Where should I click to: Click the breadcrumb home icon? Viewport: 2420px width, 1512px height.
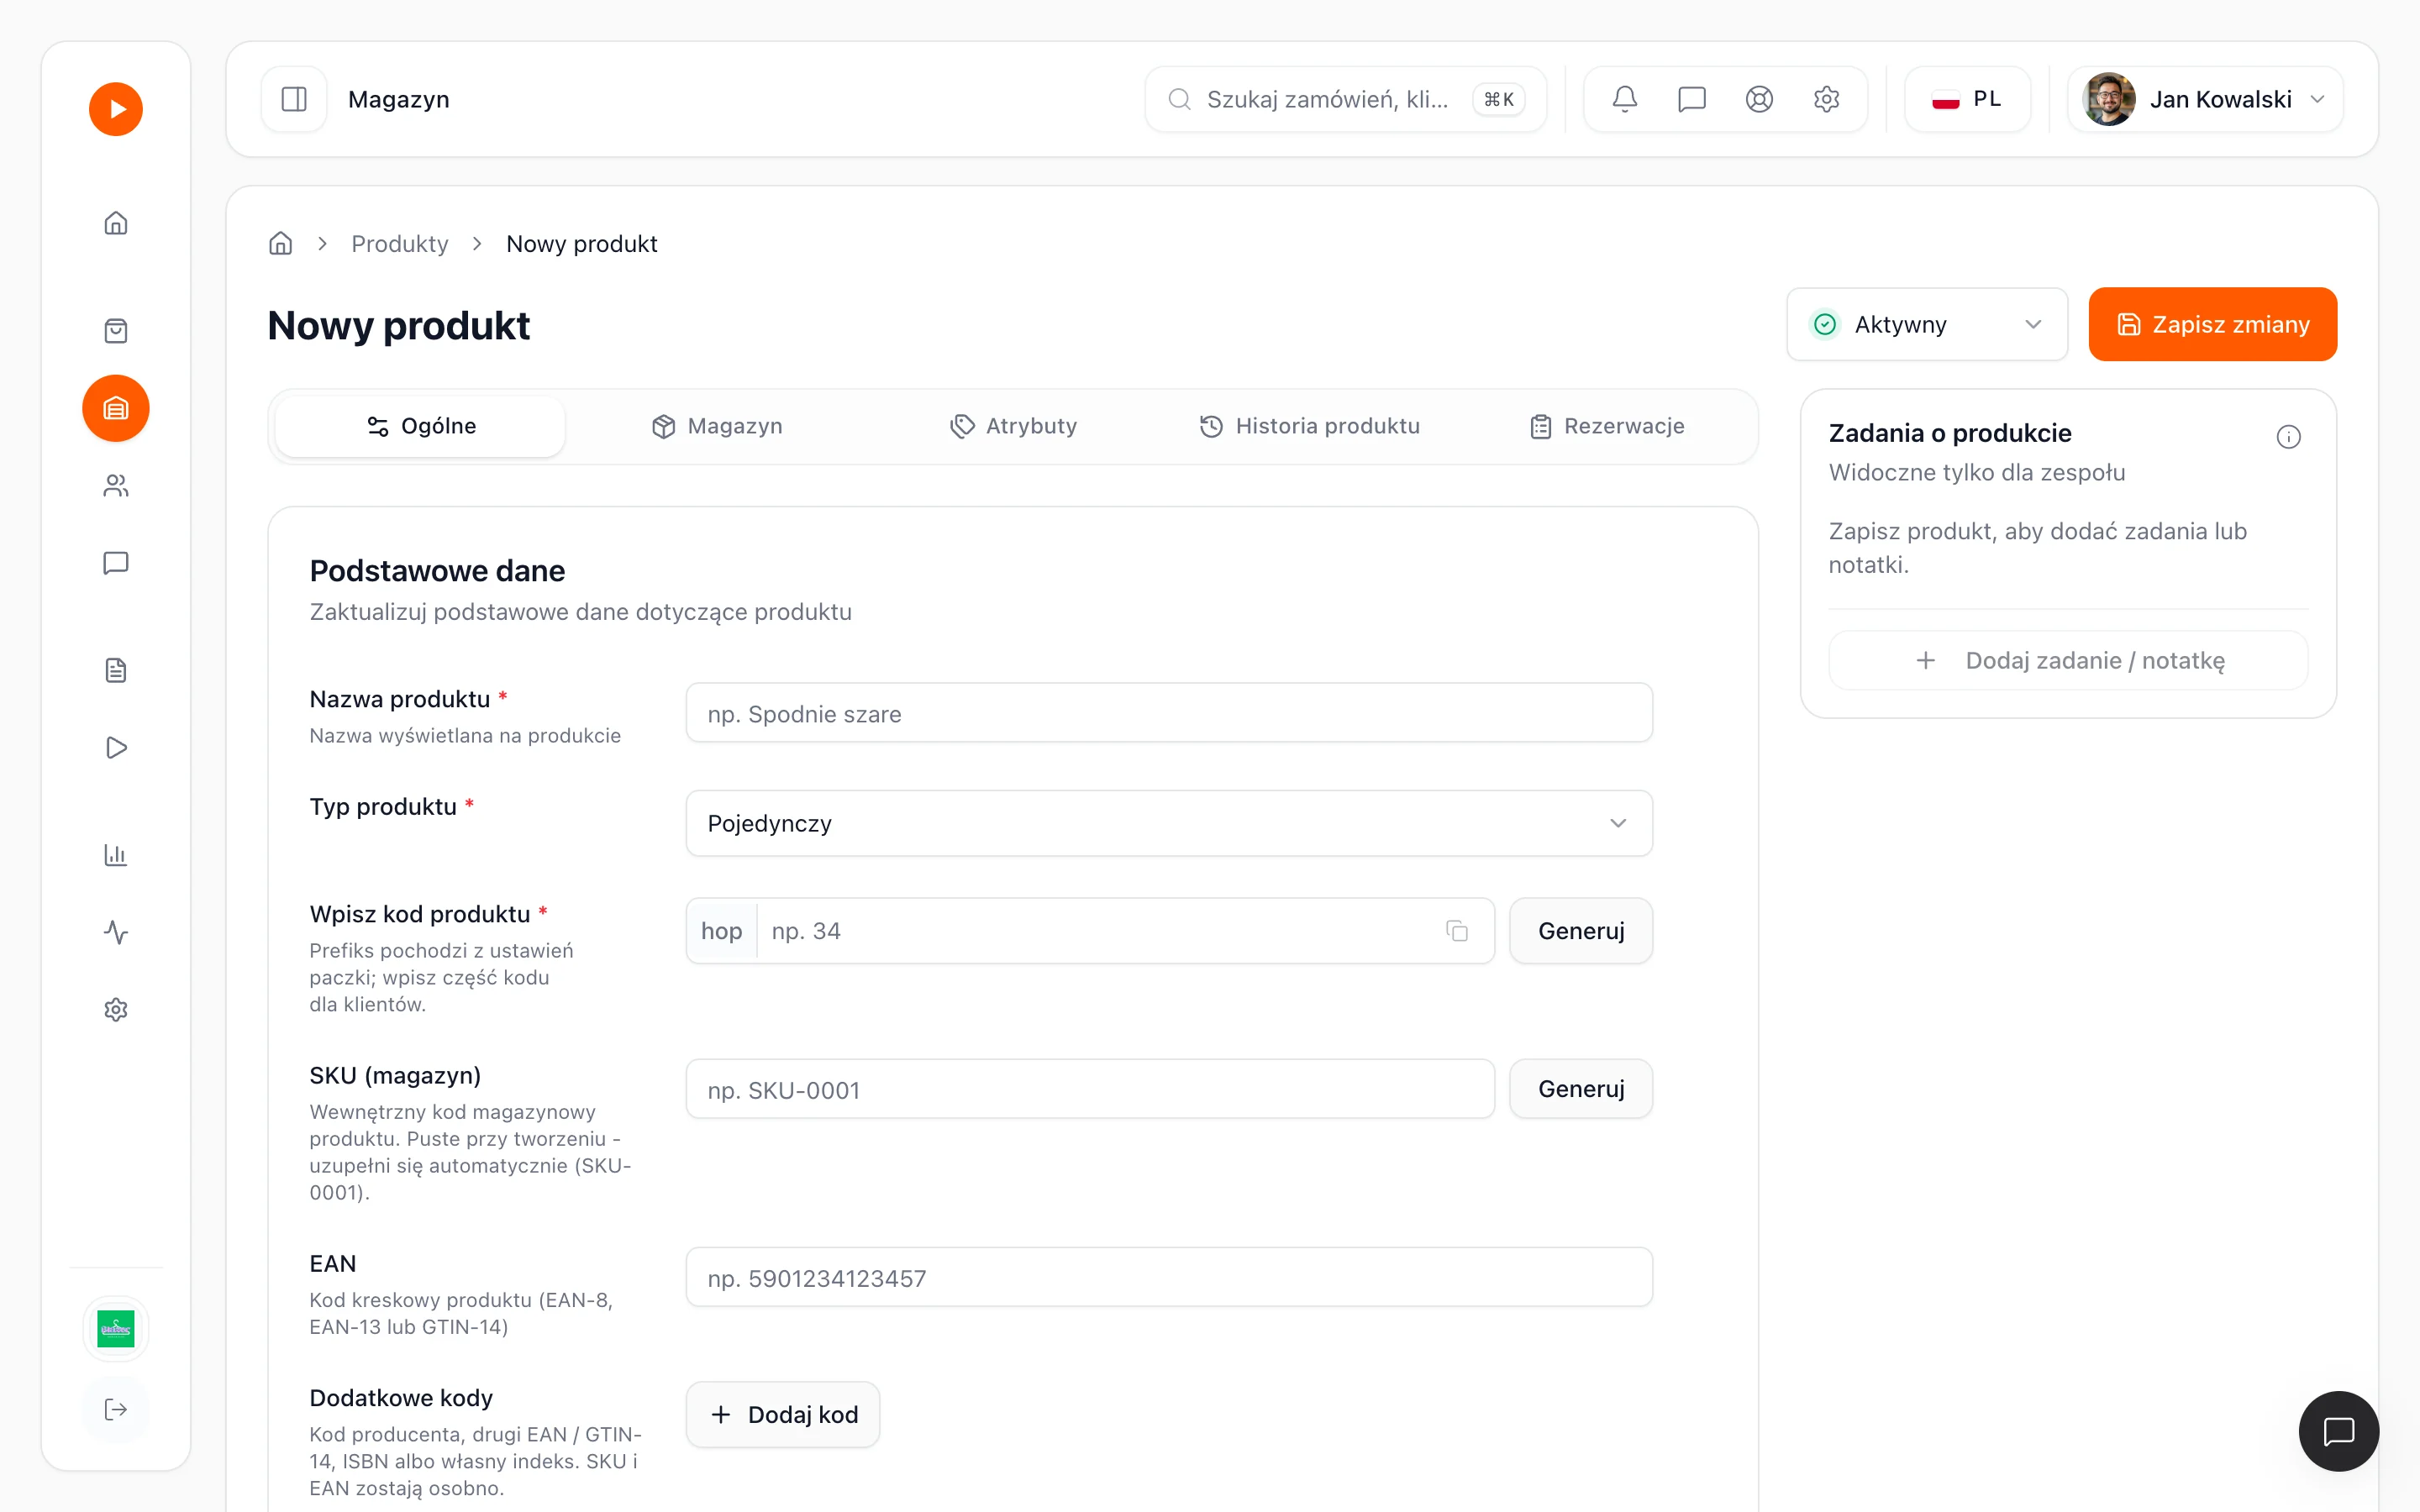[x=281, y=243]
